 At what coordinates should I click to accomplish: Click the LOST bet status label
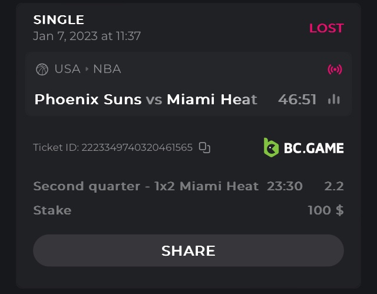tap(326, 28)
